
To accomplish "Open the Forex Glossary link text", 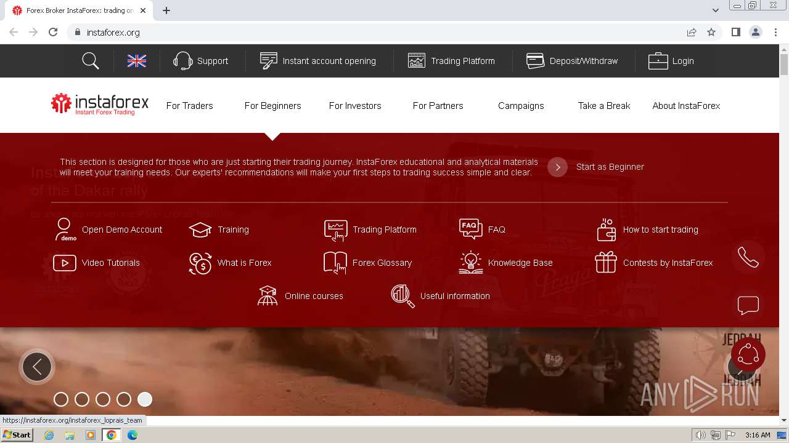I will pyautogui.click(x=382, y=263).
